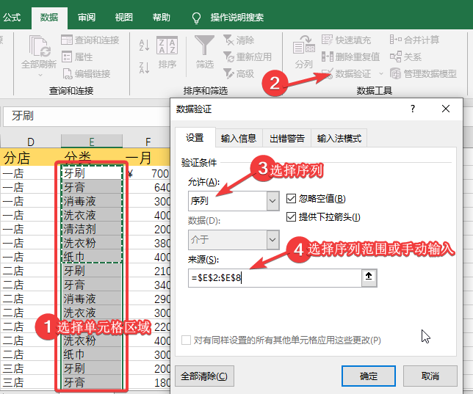Open the Help (帮助) ribbon tab
The image size is (473, 394).
(x=162, y=17)
